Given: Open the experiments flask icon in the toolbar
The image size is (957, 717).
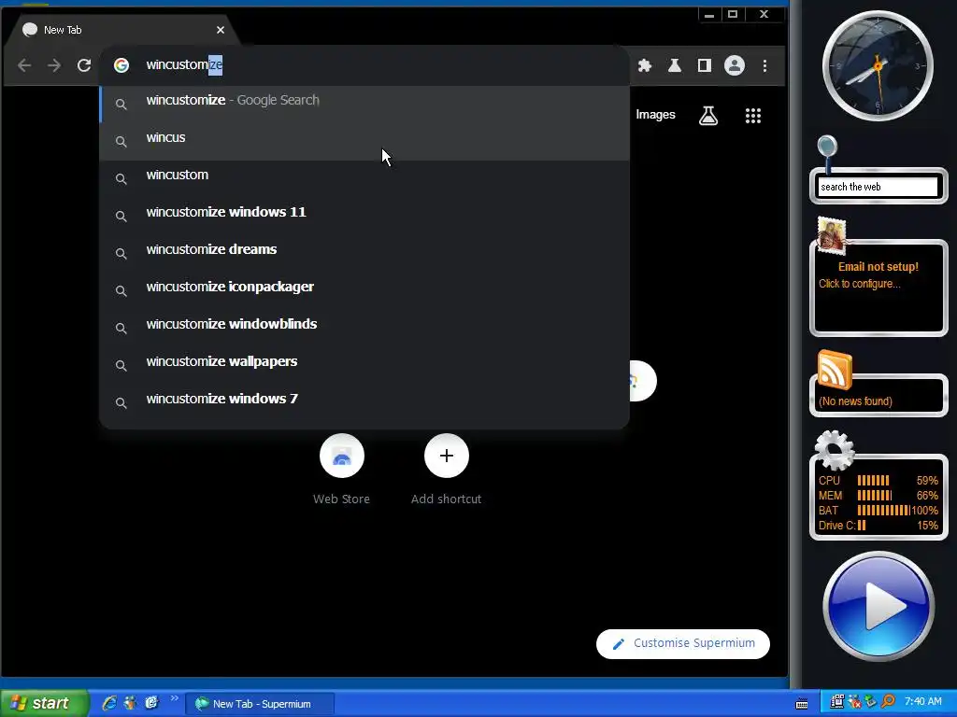Looking at the screenshot, I should point(675,66).
